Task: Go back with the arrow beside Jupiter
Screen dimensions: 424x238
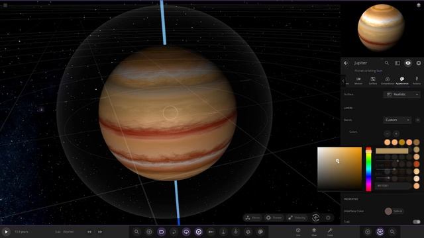Action: 346,63
